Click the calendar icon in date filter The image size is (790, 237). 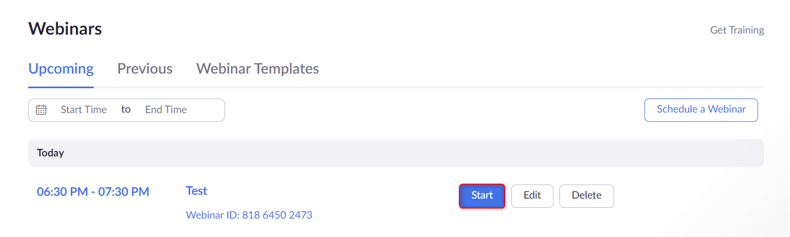[41, 110]
